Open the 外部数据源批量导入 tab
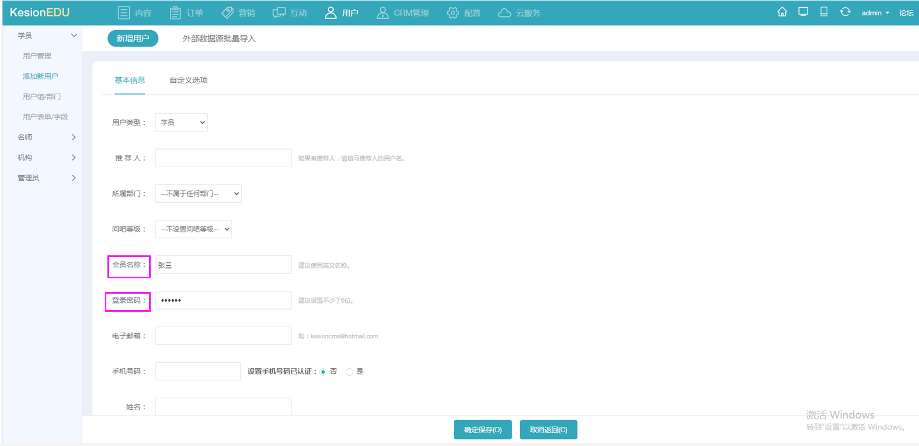This screenshot has height=446, width=919. 219,39
